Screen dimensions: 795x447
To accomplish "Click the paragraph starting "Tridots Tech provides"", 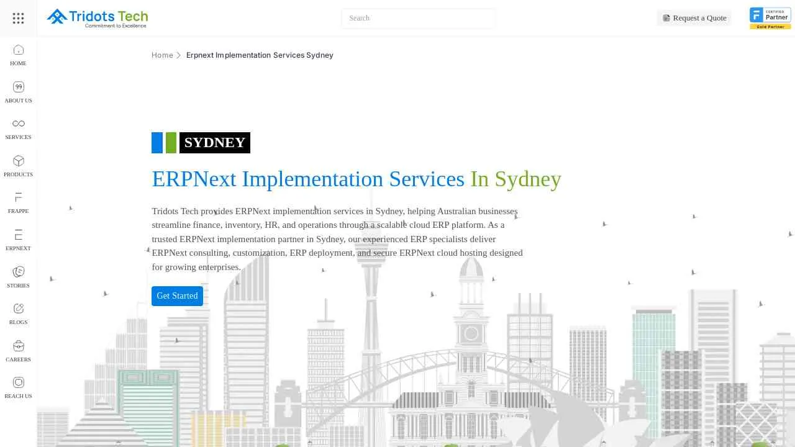I will pos(338,239).
